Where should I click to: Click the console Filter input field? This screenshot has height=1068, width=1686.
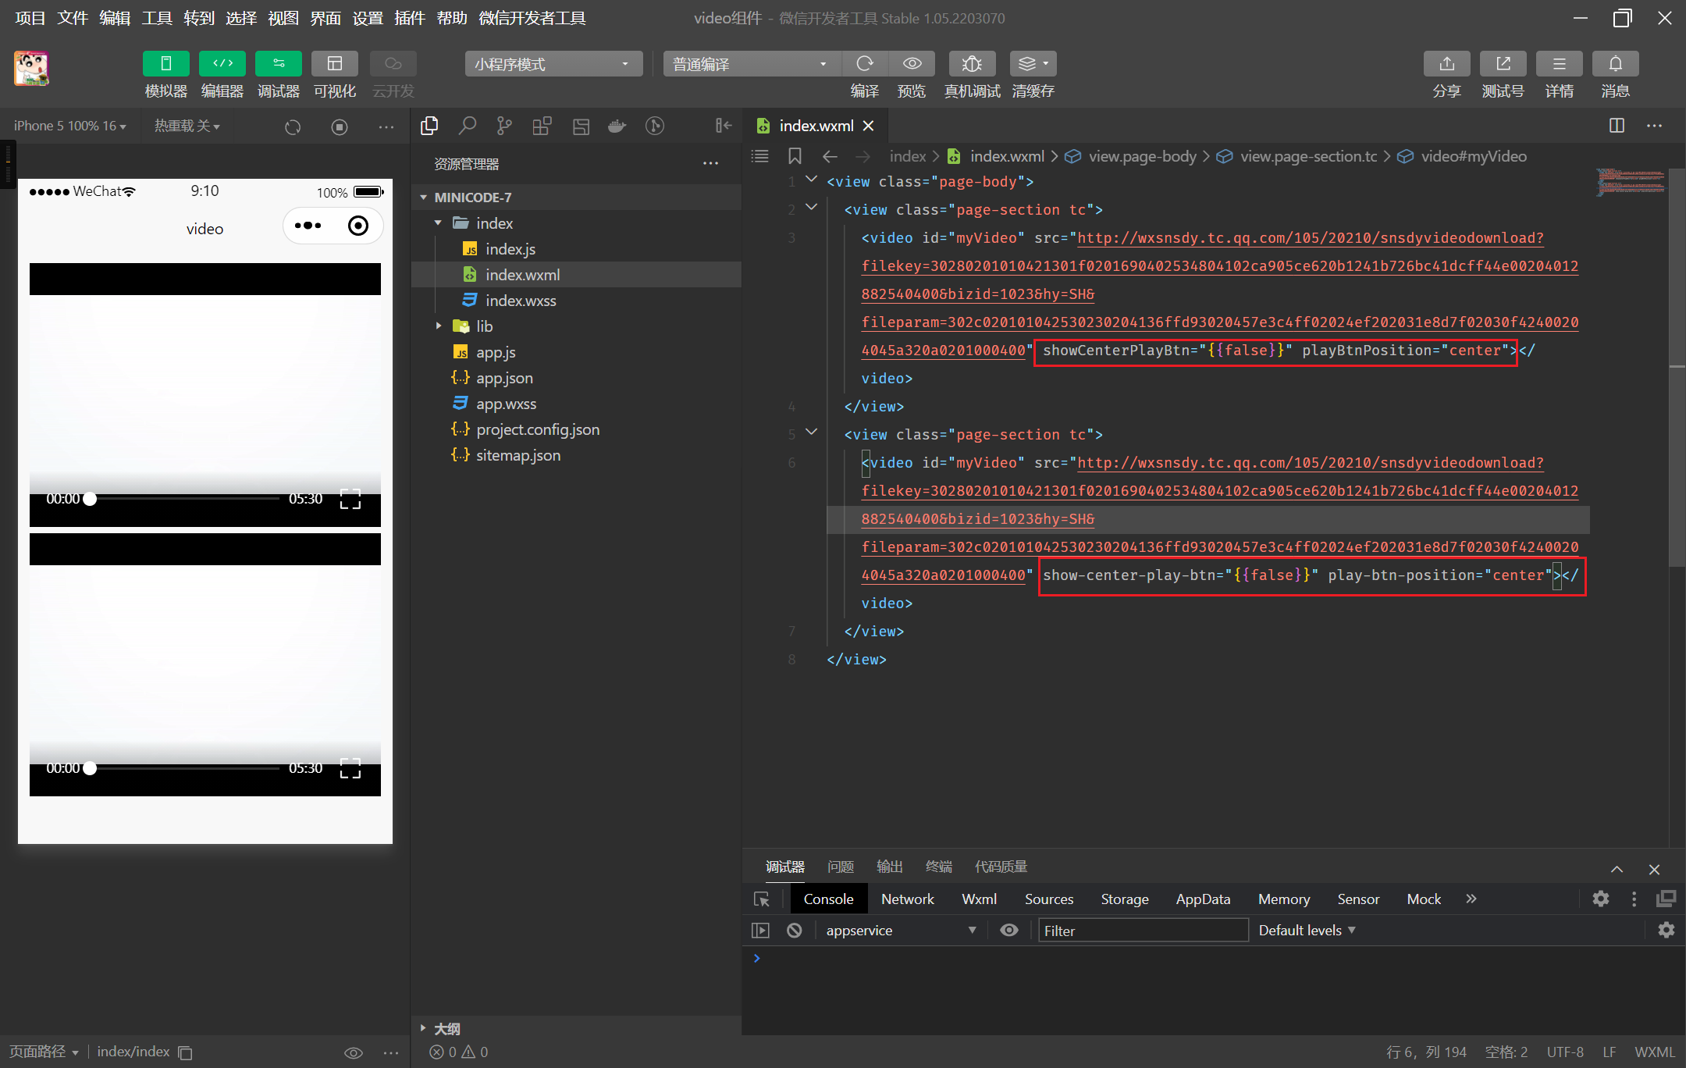coord(1142,930)
